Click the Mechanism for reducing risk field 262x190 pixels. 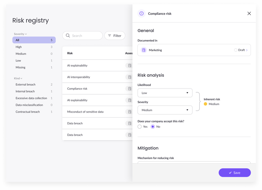click(194, 163)
